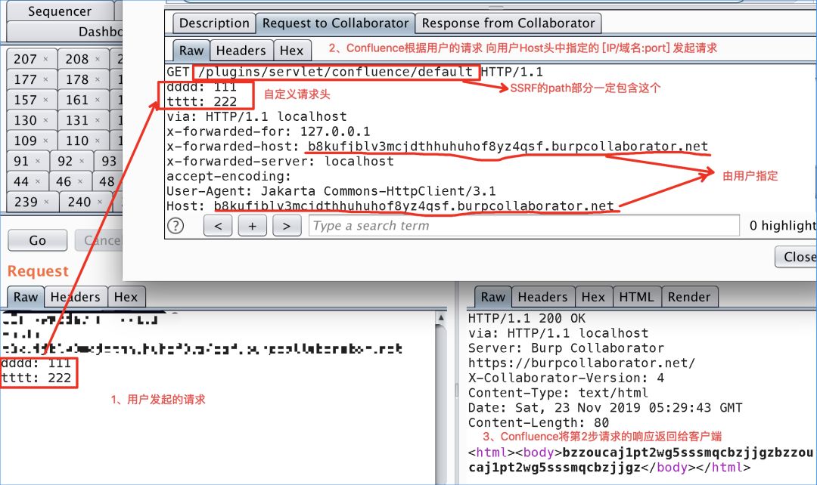Open the Description tab

(214, 23)
